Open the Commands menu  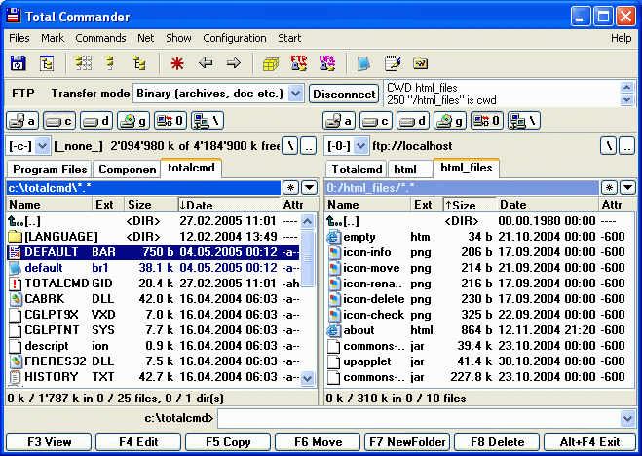[x=100, y=38]
